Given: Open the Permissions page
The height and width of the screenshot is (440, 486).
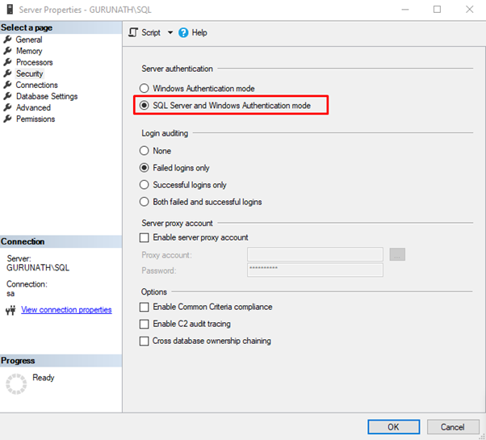Looking at the screenshot, I should click(36, 119).
